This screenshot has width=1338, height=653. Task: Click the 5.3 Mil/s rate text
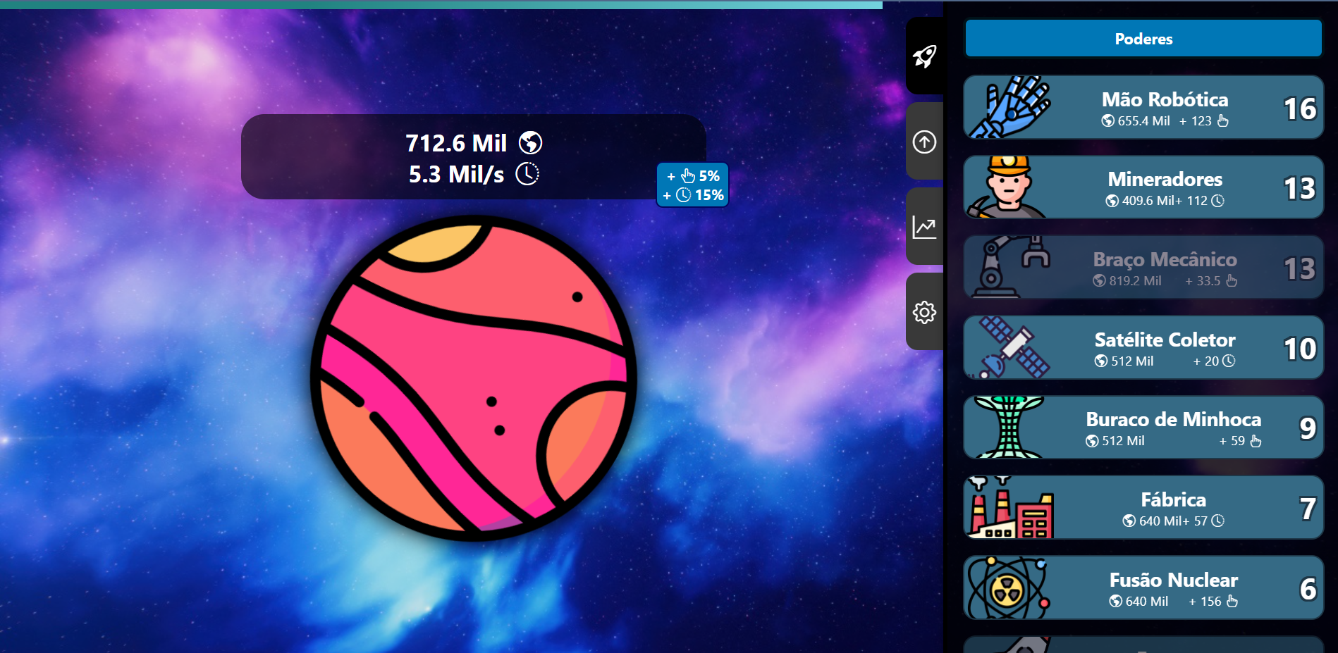click(x=456, y=174)
